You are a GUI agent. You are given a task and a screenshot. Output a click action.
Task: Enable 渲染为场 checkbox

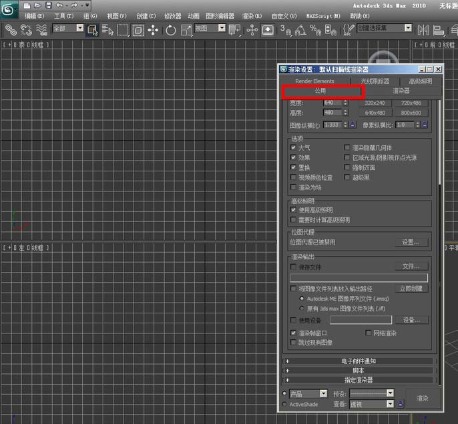293,187
